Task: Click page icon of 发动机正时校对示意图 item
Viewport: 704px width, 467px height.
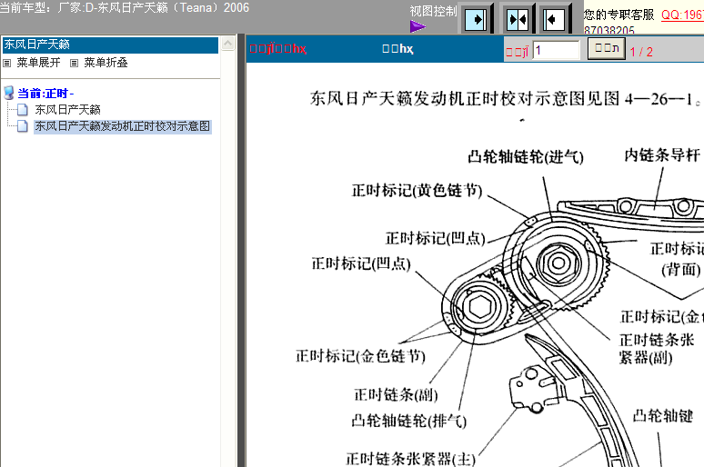Action: 23,126
